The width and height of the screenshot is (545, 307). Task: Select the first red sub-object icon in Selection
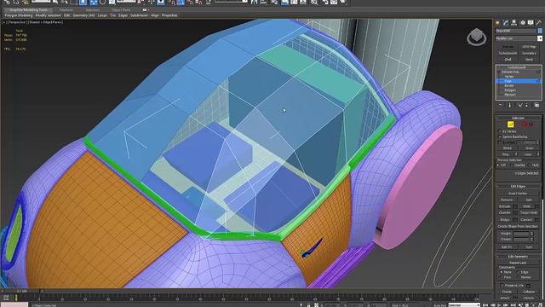pos(525,125)
